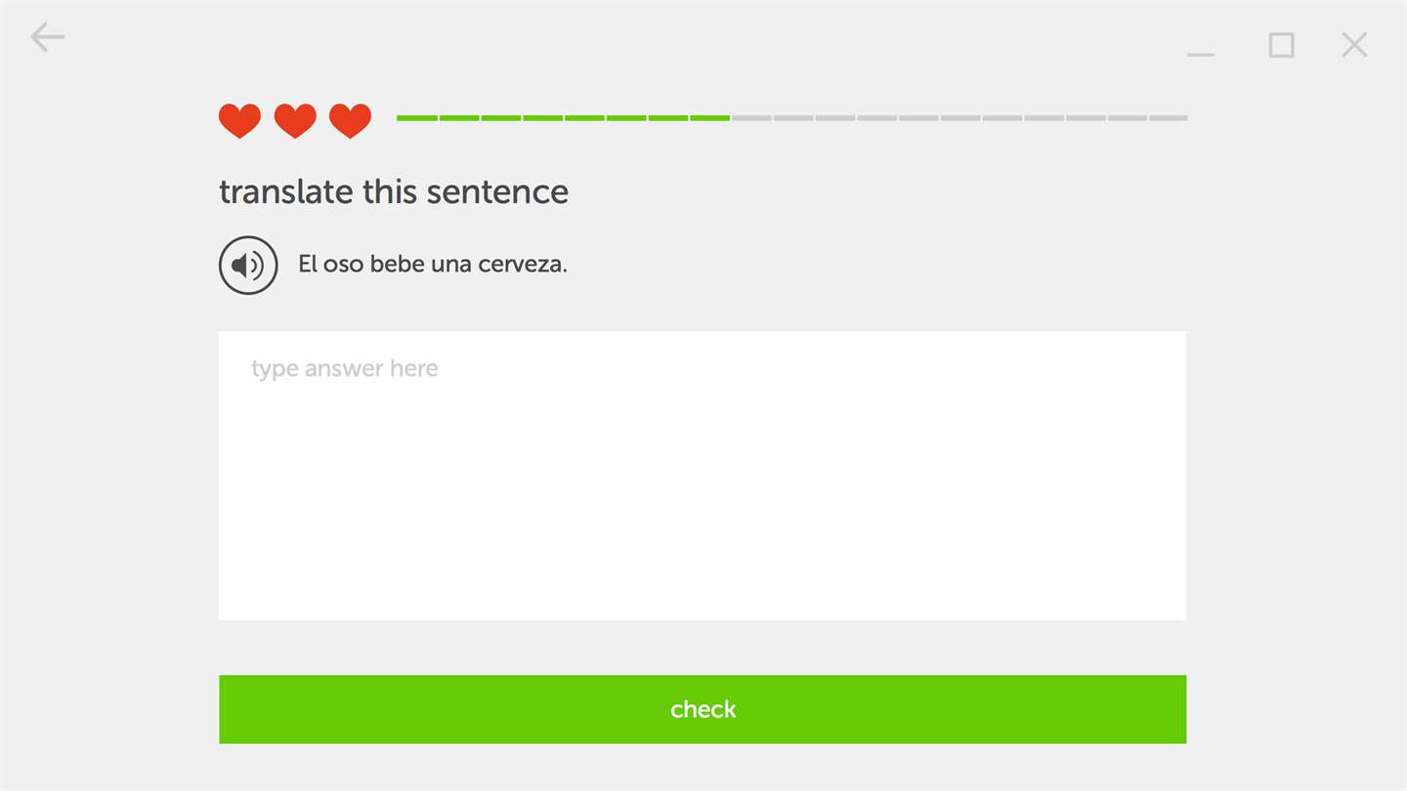Close the Duolingo window
The image size is (1407, 791).
1354,44
